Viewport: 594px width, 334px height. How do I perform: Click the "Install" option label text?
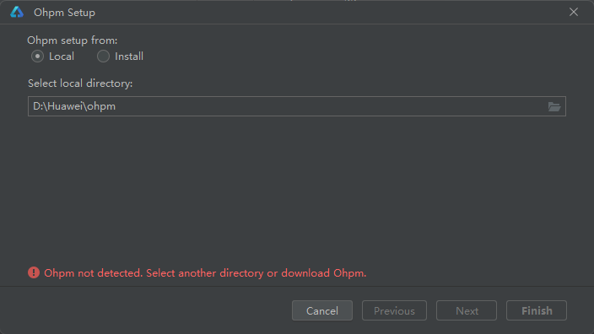[x=129, y=57]
